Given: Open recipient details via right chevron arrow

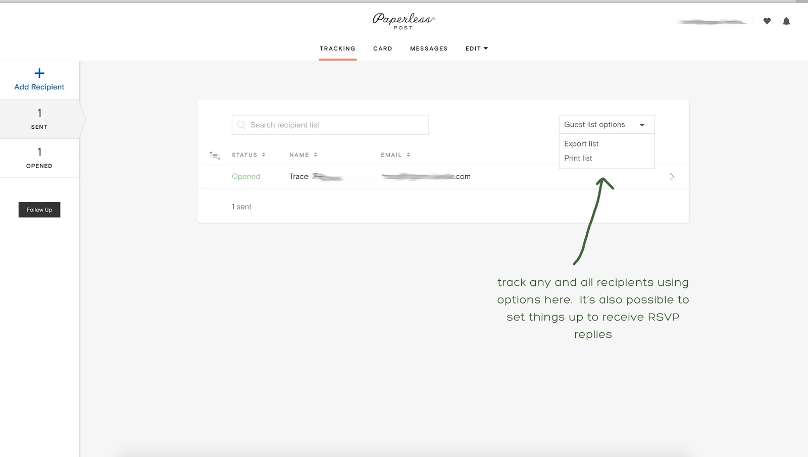Looking at the screenshot, I should 672,177.
